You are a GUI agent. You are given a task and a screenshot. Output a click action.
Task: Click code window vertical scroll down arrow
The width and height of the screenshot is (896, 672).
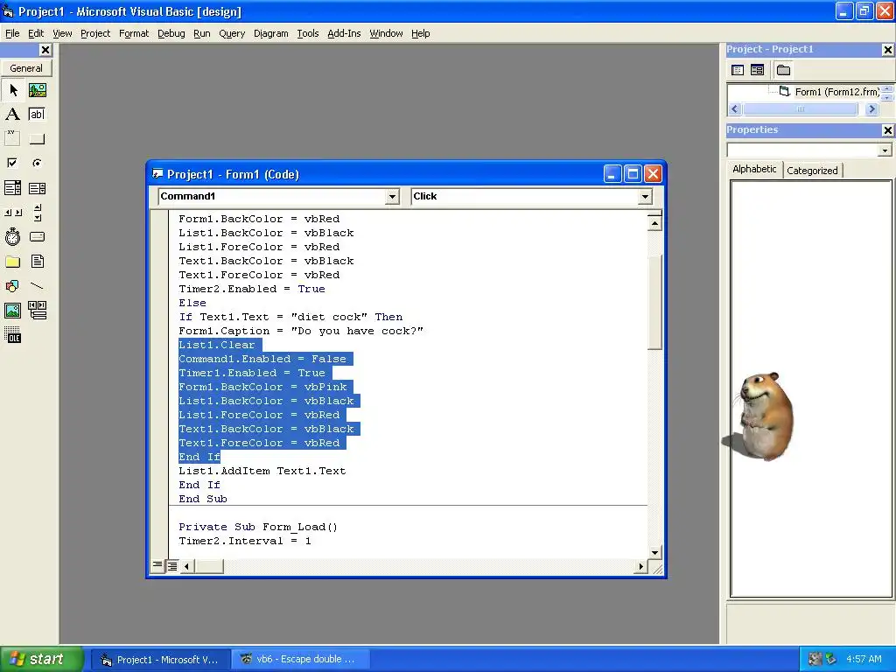[x=654, y=552]
